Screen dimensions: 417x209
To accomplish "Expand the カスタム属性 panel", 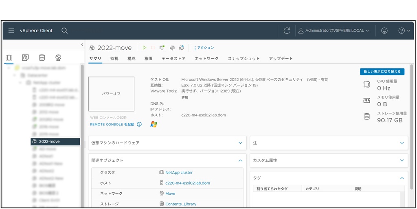I will pos(402,161).
